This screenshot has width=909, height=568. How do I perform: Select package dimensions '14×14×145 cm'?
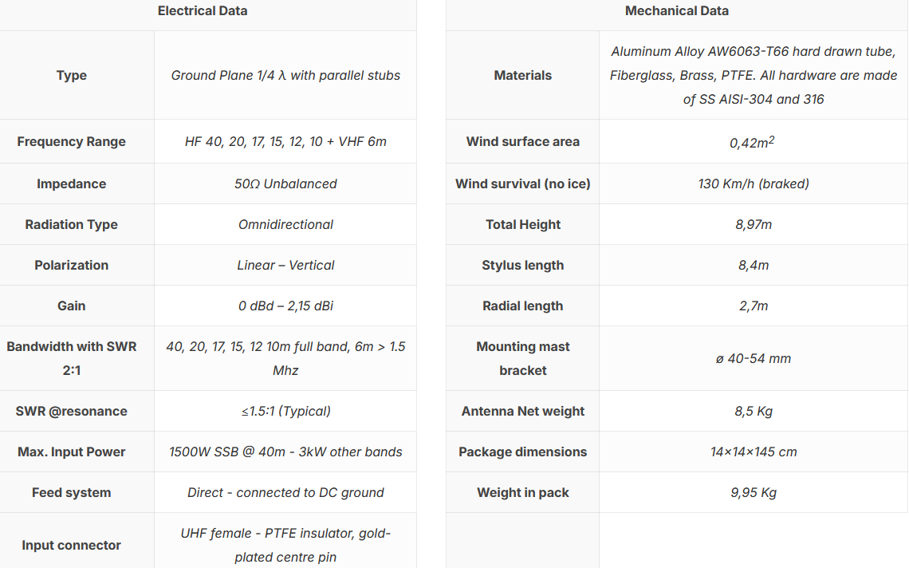pyautogui.click(x=754, y=452)
